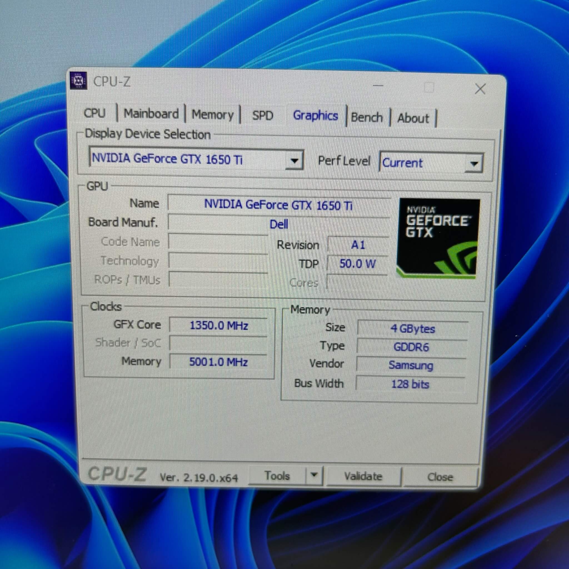Click the empty Cores field
Image resolution: width=569 pixels, height=569 pixels.
tap(357, 283)
